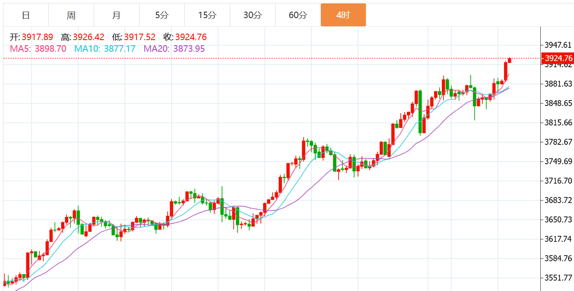
Task: Select the 15分 interval tab
Action: click(207, 15)
